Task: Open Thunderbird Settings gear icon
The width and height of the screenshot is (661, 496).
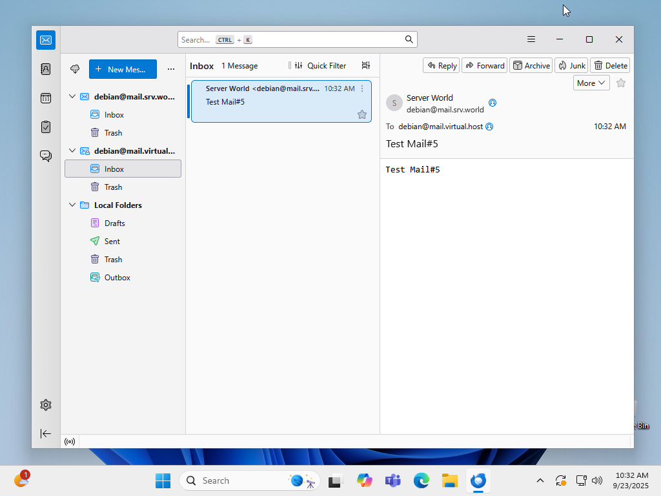Action: coord(46,405)
